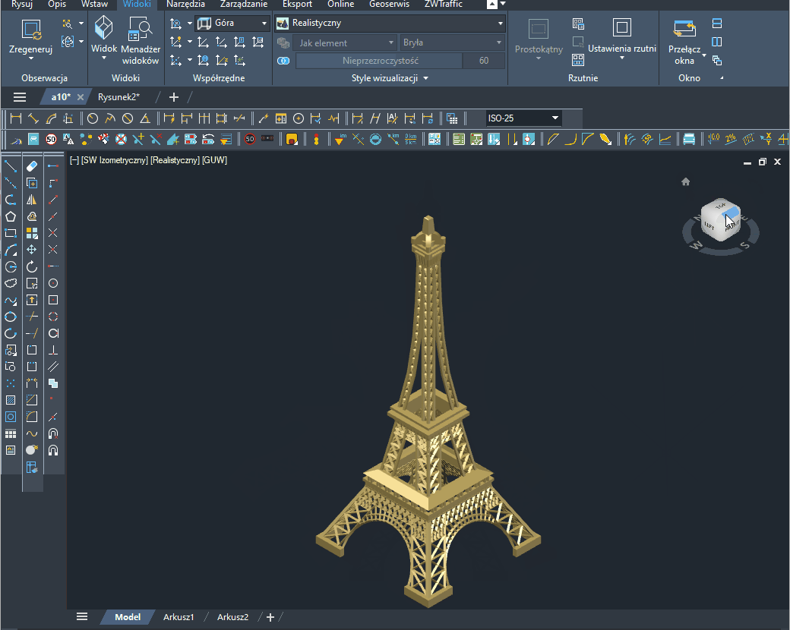Select the Revision cloud tool
Image resolution: width=790 pixels, height=630 pixels.
pos(11,283)
